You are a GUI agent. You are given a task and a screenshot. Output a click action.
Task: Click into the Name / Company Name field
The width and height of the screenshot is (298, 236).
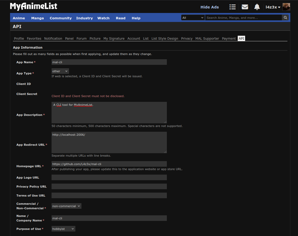point(109,218)
